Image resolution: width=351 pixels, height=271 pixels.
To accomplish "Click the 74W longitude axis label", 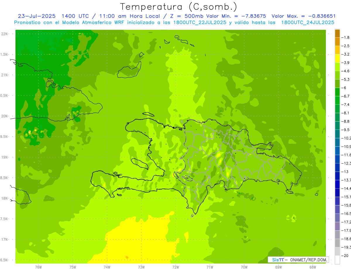I will pyautogui.click(x=107, y=267).
